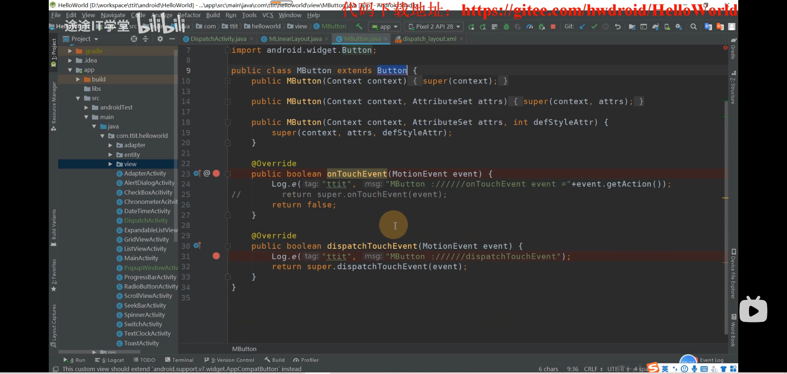Screen dimensions: 787x374
Task: Click the locate-in-project crosshair icon
Action: click(x=134, y=39)
